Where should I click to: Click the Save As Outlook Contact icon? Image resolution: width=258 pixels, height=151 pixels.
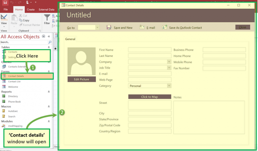[x=165, y=27]
